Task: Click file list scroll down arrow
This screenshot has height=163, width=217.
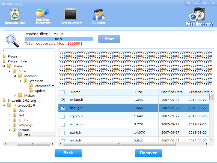Action: click(212, 139)
